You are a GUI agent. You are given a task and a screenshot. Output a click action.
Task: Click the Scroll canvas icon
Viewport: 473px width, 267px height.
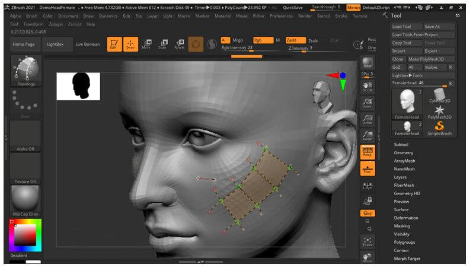tap(367, 87)
